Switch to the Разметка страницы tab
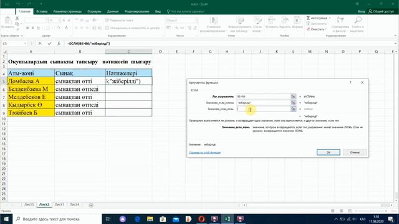This screenshot has width=399, height=224. pyautogui.click(x=67, y=11)
